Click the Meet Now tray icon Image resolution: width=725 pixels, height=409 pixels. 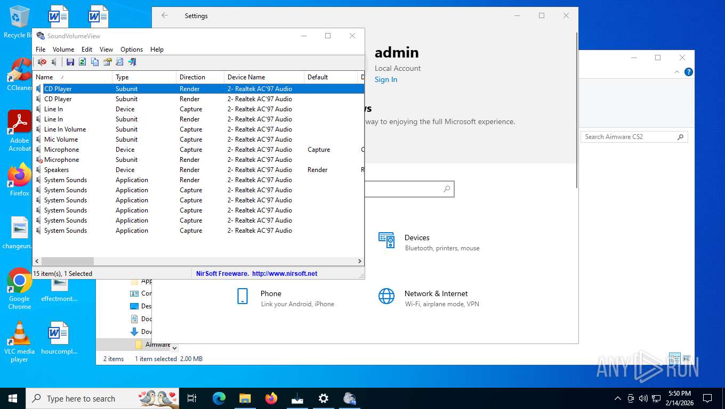(x=631, y=398)
